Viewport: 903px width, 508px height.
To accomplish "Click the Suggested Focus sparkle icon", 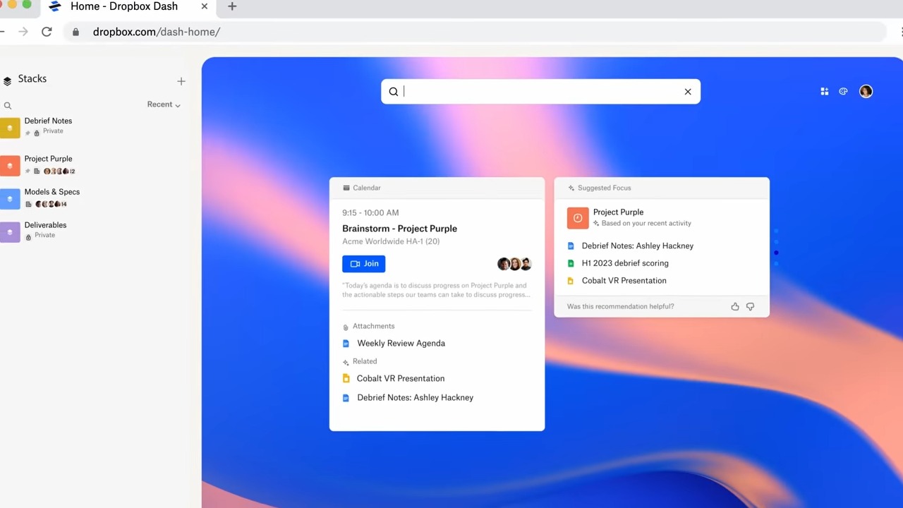I will tap(571, 188).
